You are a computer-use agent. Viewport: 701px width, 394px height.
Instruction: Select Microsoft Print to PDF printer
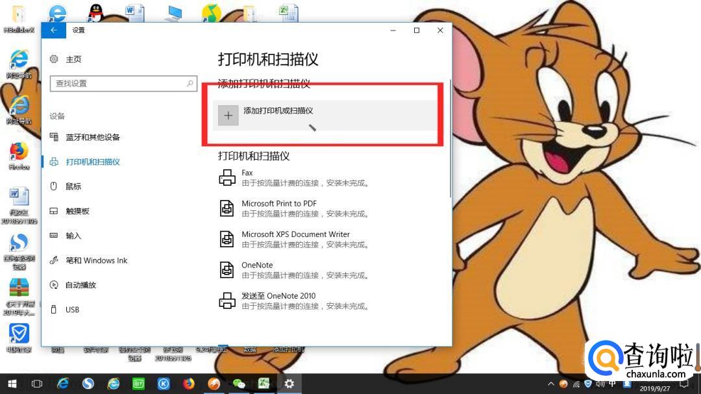278,204
